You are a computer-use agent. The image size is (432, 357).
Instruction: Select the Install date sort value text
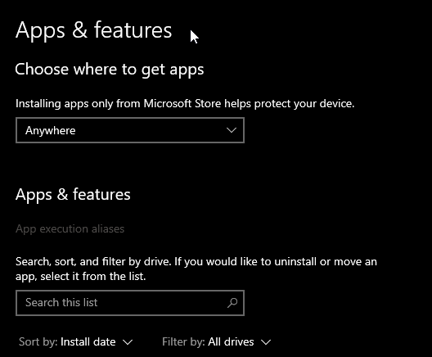[x=88, y=342]
